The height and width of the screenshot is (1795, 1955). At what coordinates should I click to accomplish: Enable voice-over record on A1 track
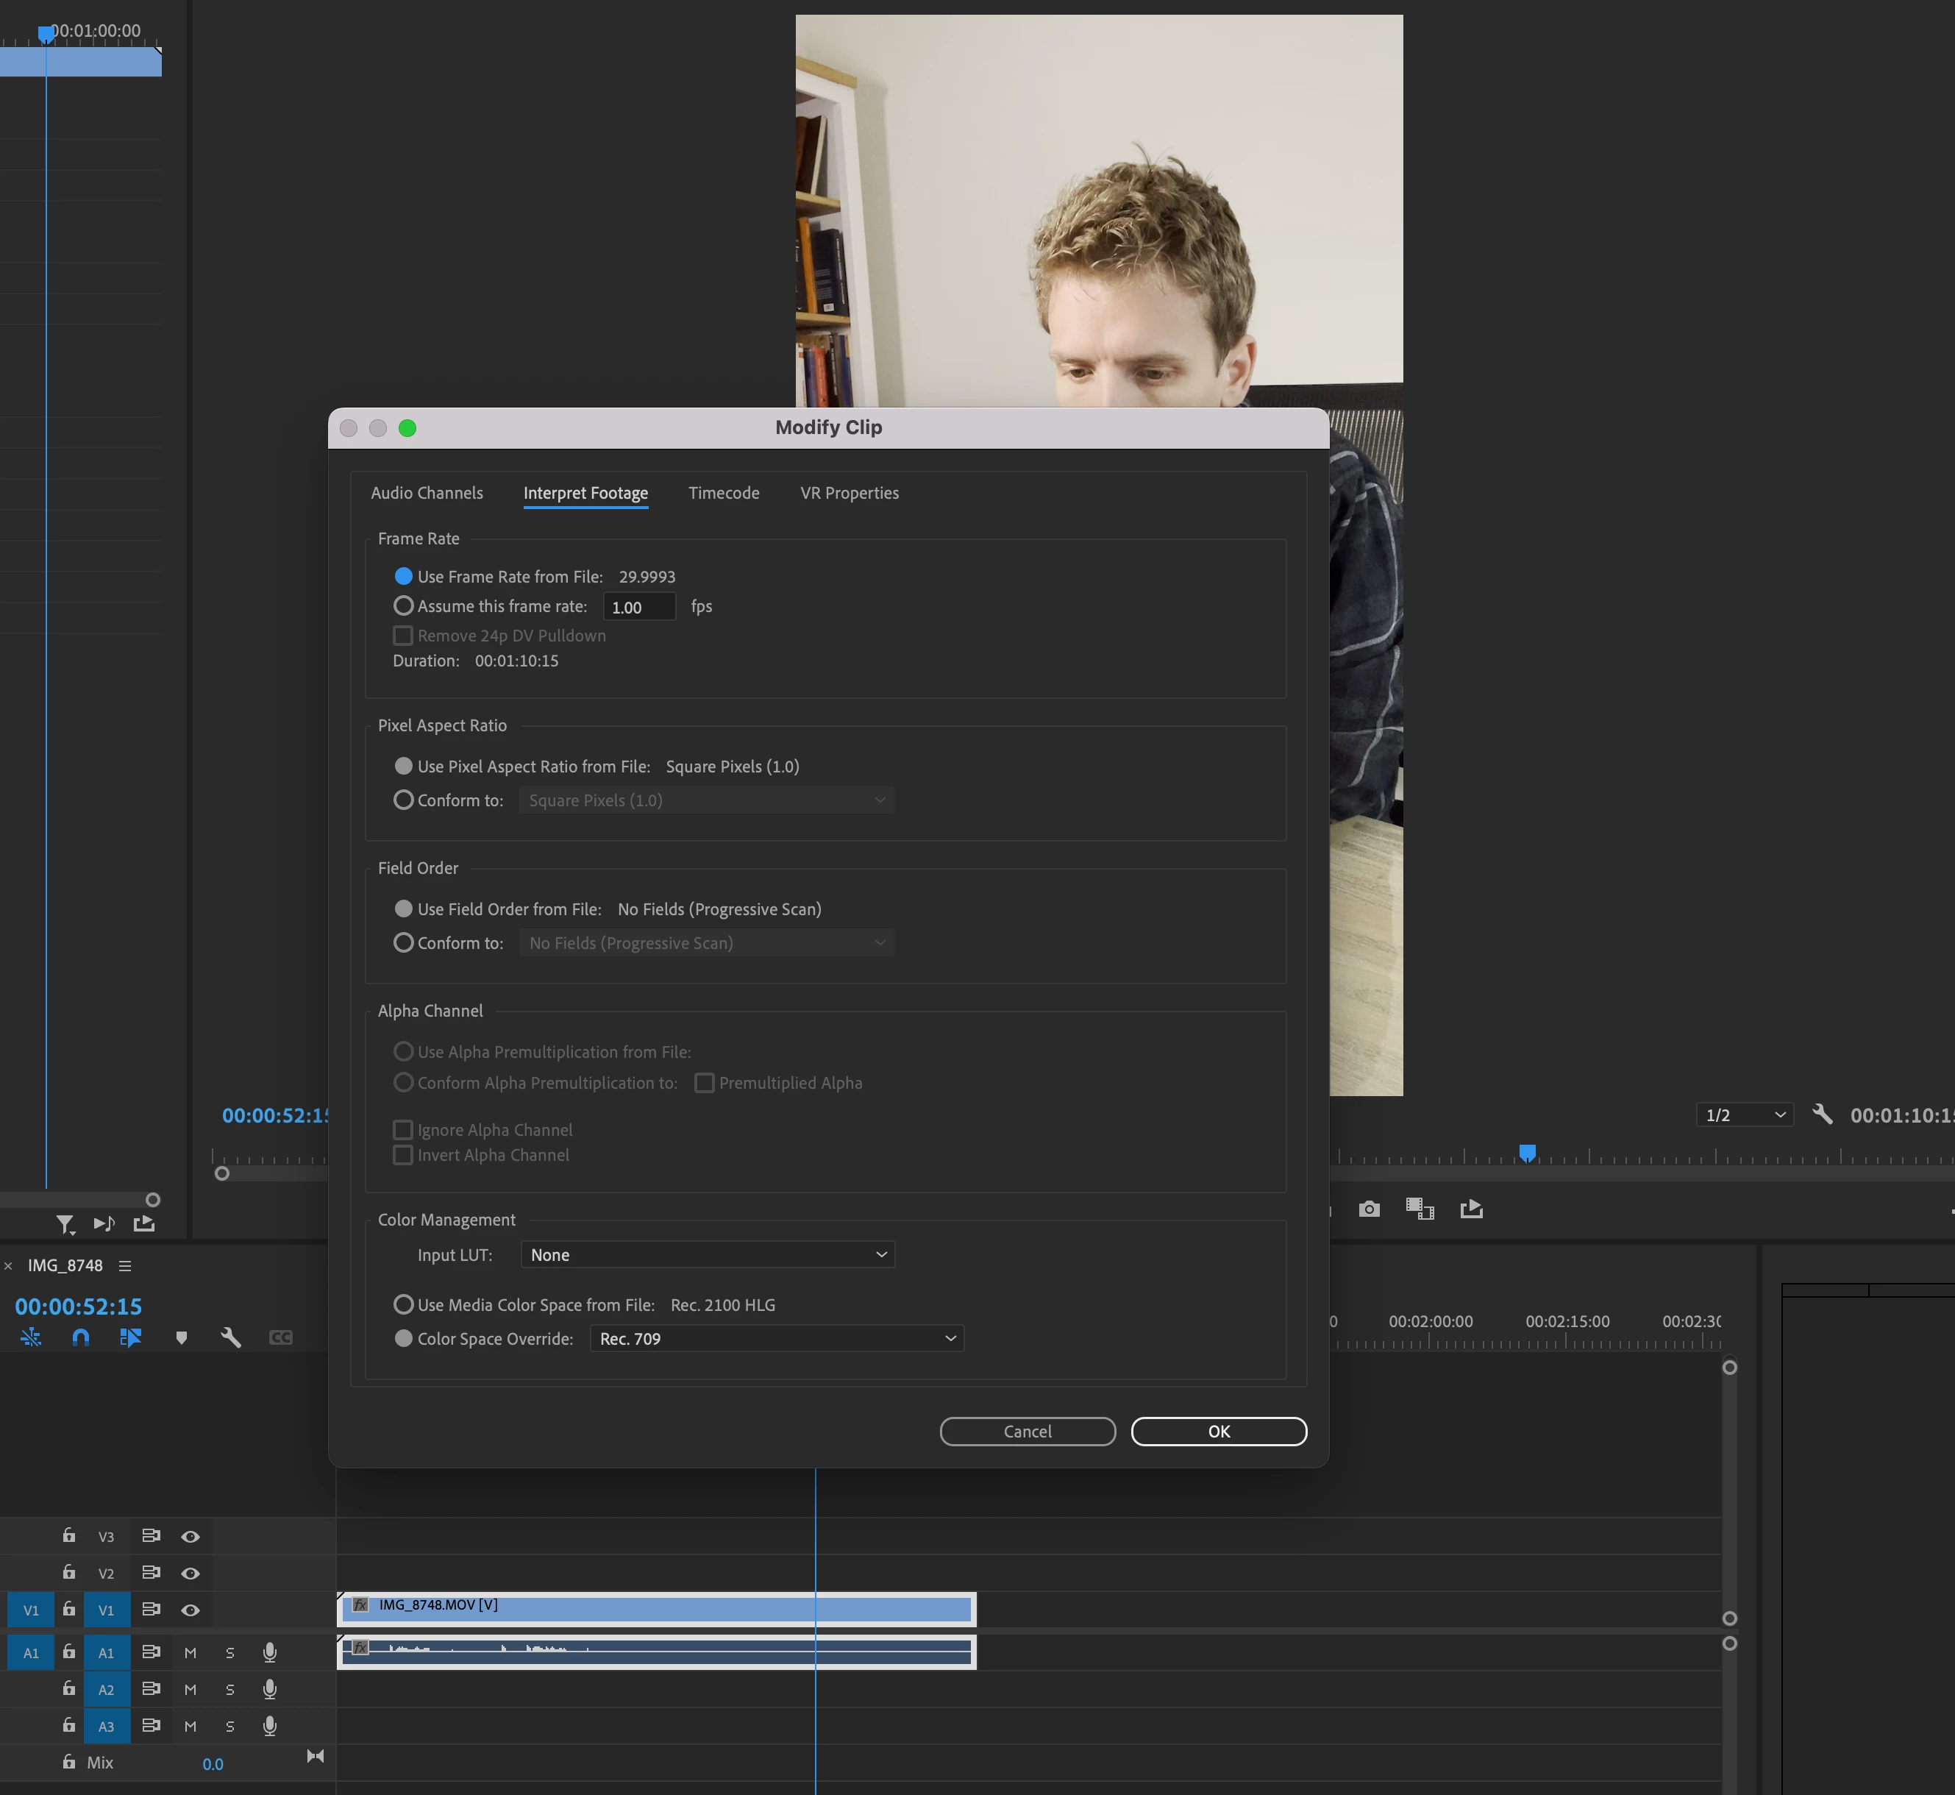(270, 1652)
